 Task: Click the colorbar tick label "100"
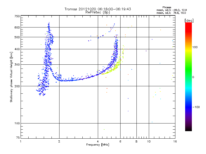click(195, 47)
